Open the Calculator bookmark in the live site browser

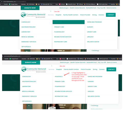pos(23,4)
